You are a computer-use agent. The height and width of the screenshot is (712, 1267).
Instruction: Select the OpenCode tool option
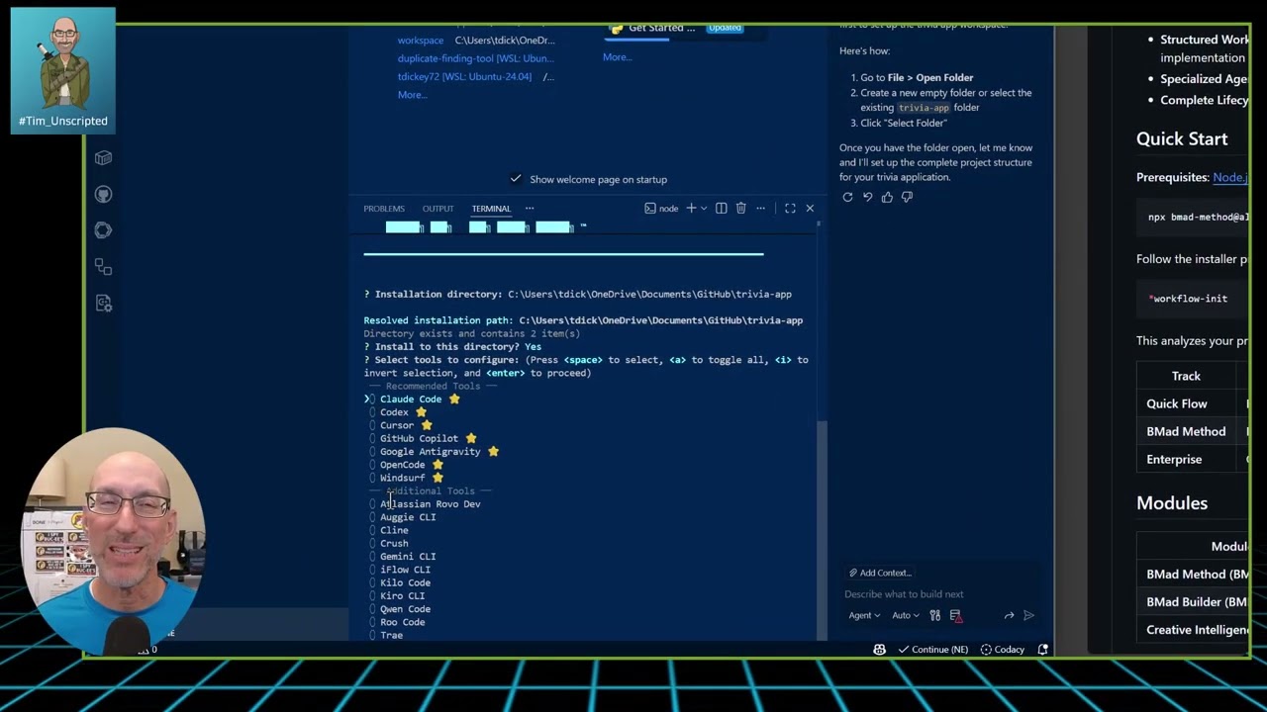tap(402, 465)
